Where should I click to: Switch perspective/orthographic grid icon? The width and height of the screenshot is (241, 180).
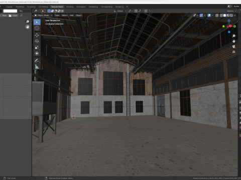[x=234, y=52]
